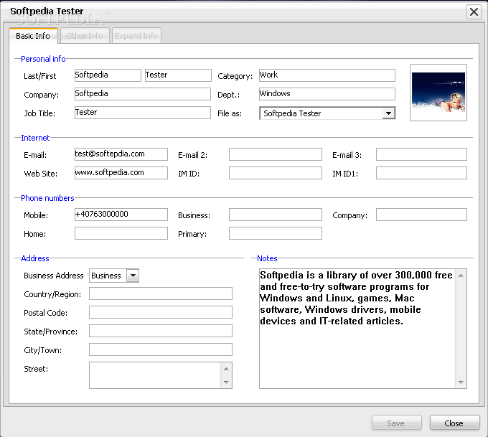Click the IM ID1 field

[x=421, y=173]
